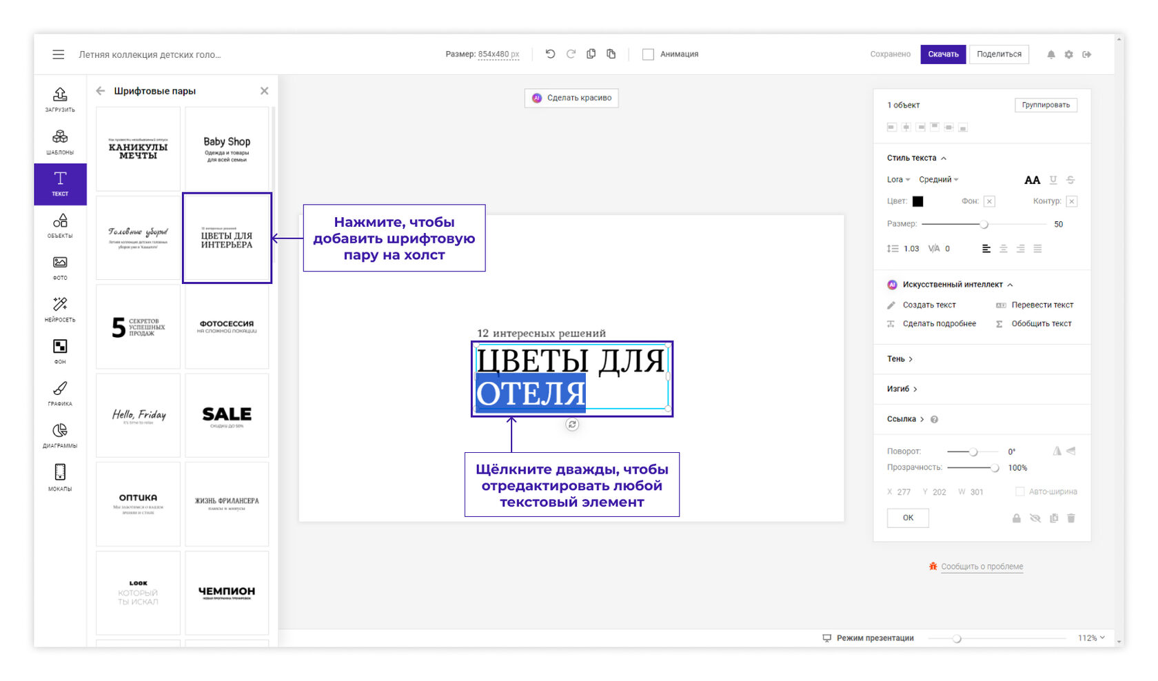Toggle underline text formatting
The height and width of the screenshot is (681, 1158).
[x=1053, y=180]
